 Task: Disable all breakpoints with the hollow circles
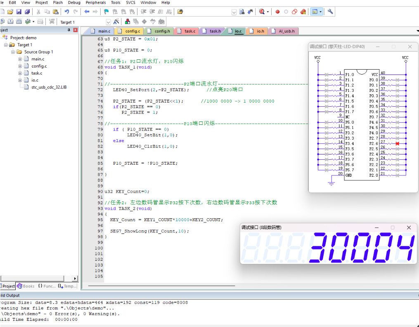tap(294, 12)
